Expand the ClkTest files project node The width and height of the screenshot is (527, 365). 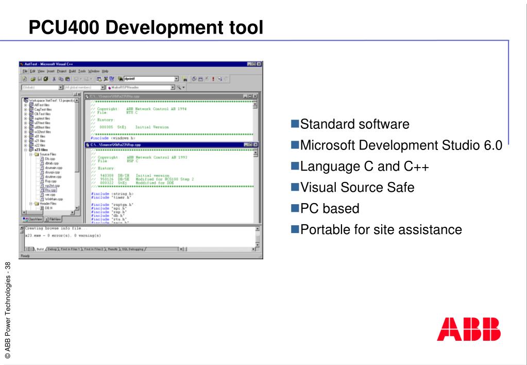(26, 114)
